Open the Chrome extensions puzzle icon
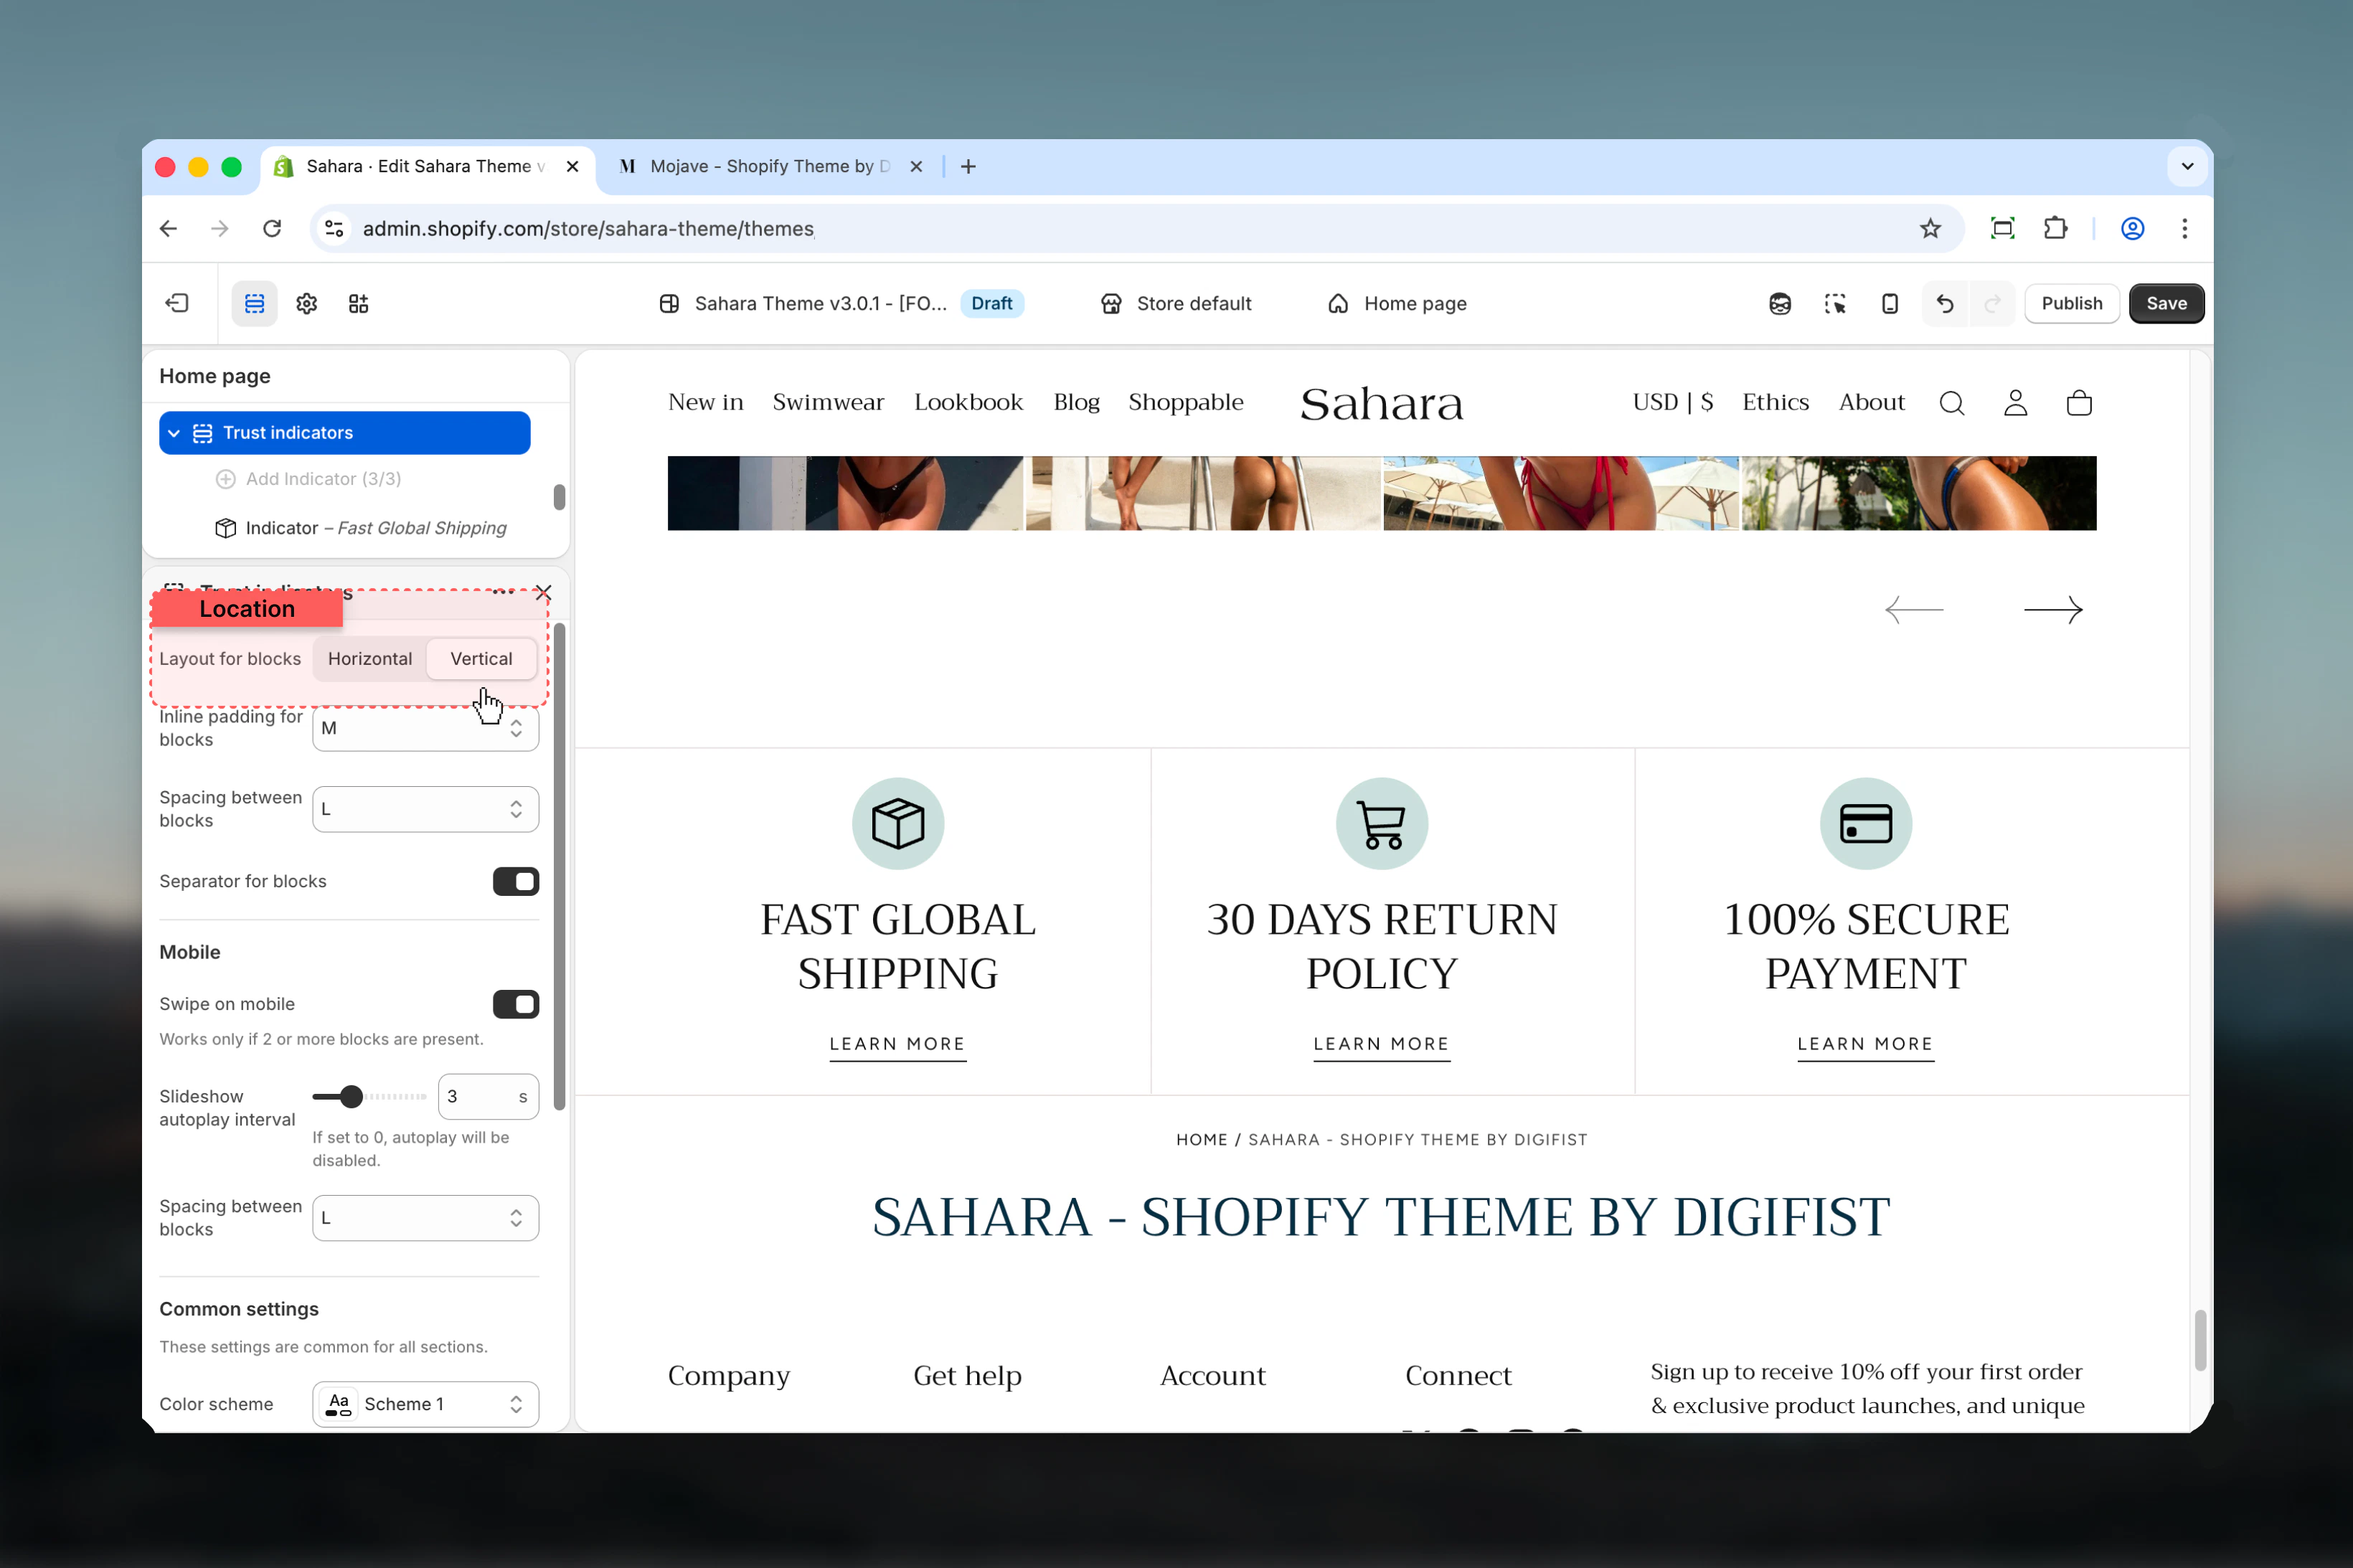 click(2055, 229)
